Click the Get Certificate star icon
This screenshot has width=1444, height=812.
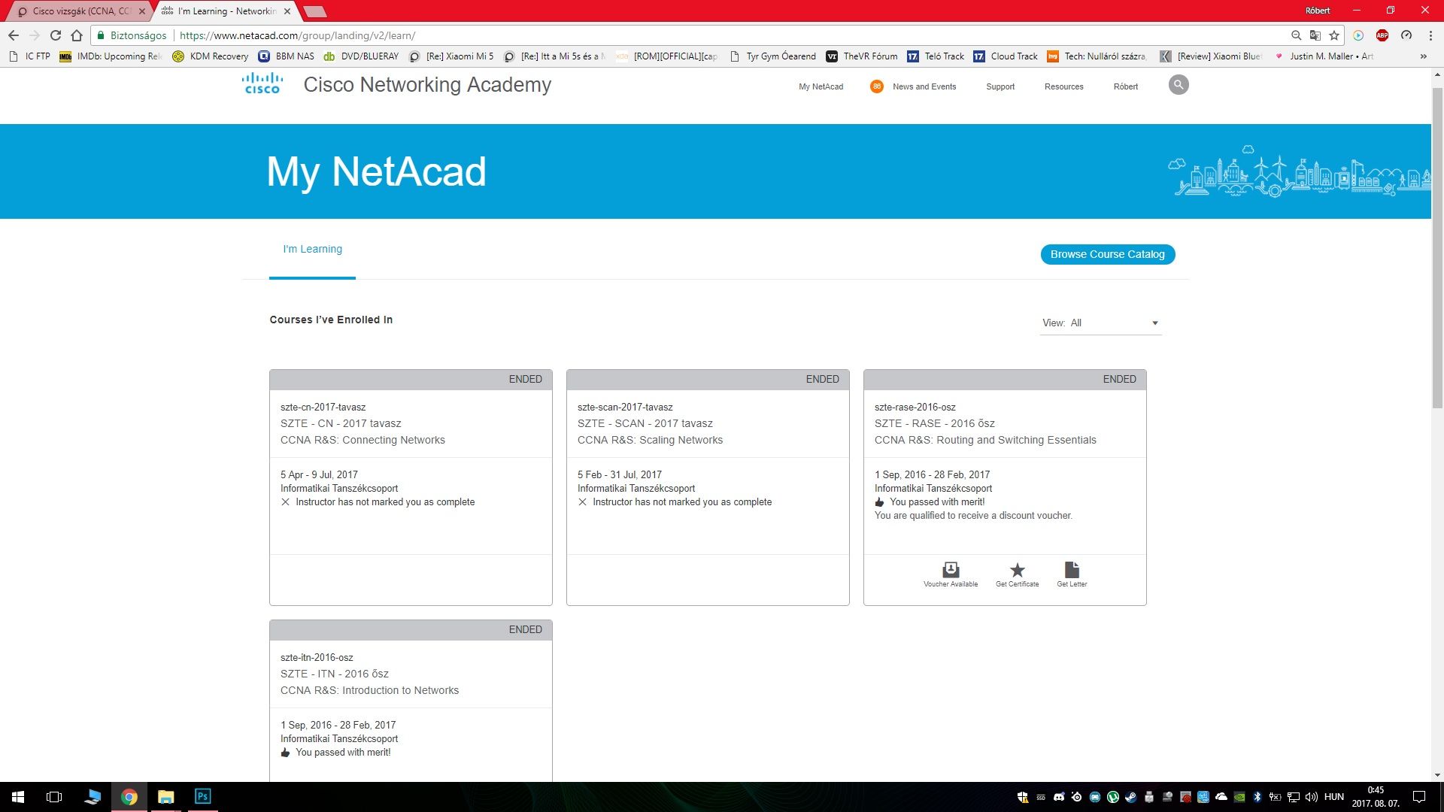[1017, 569]
